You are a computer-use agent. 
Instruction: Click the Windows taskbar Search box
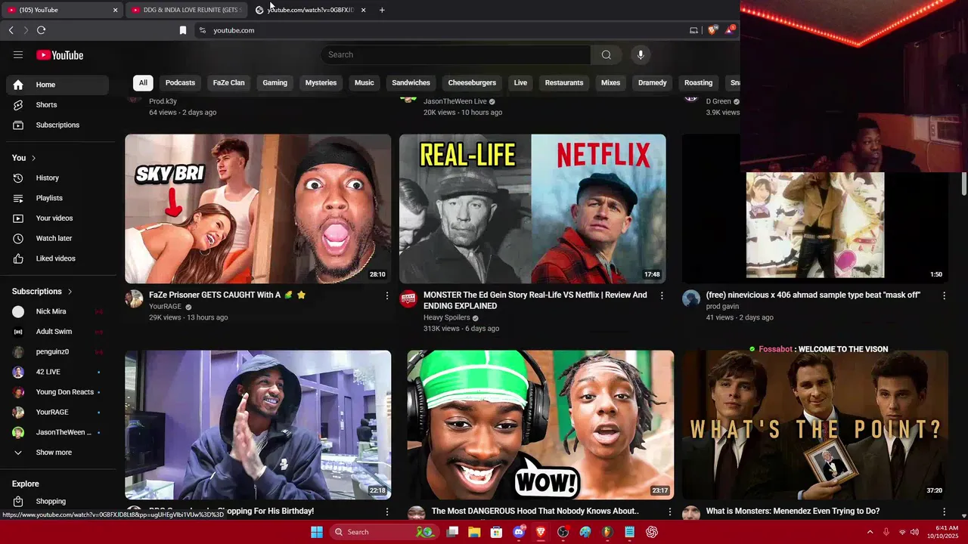click(383, 532)
